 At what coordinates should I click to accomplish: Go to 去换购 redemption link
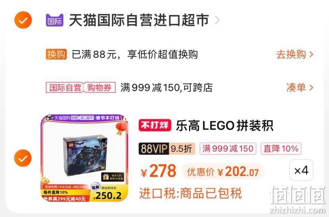pyautogui.click(x=291, y=54)
